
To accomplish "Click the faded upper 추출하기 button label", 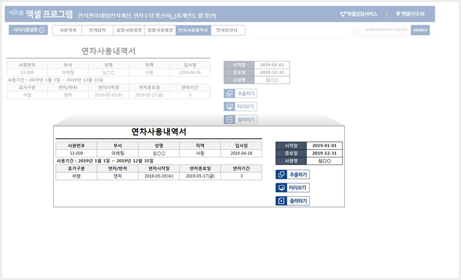I will tap(246, 94).
